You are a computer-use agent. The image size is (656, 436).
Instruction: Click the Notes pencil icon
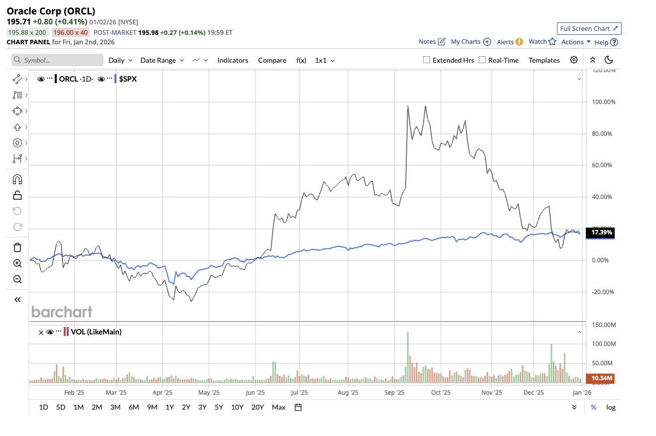click(x=441, y=42)
